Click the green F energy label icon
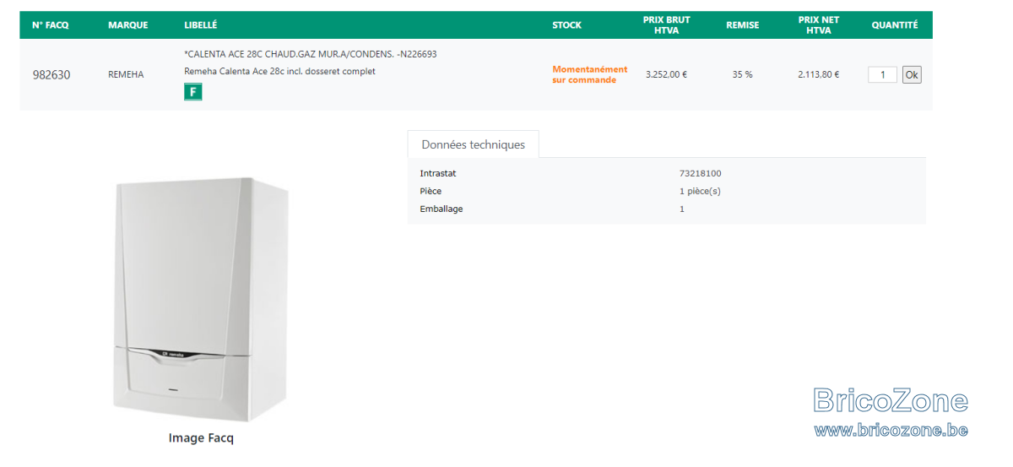Image resolution: width=1013 pixels, height=467 pixels. click(193, 92)
